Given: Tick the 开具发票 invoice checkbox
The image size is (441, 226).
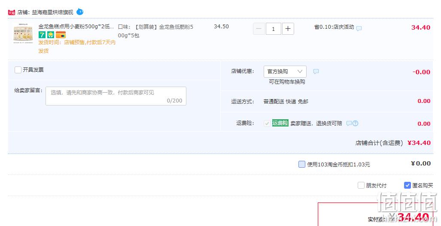Looking at the screenshot, I should point(18,69).
